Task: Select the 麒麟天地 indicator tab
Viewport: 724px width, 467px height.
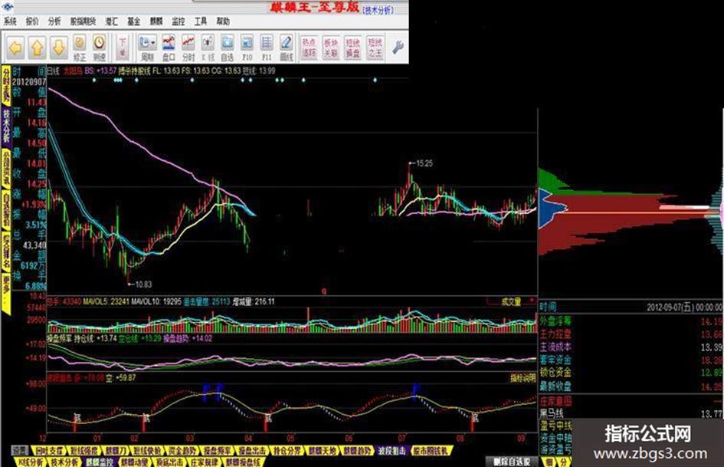Action: (322, 451)
